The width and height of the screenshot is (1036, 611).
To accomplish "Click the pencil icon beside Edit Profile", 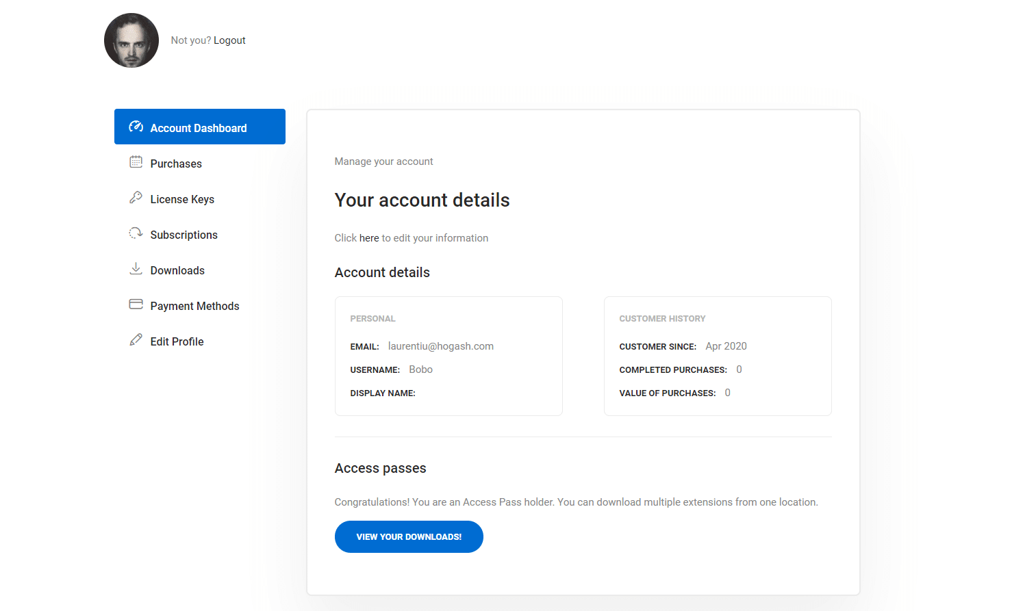I will [136, 340].
